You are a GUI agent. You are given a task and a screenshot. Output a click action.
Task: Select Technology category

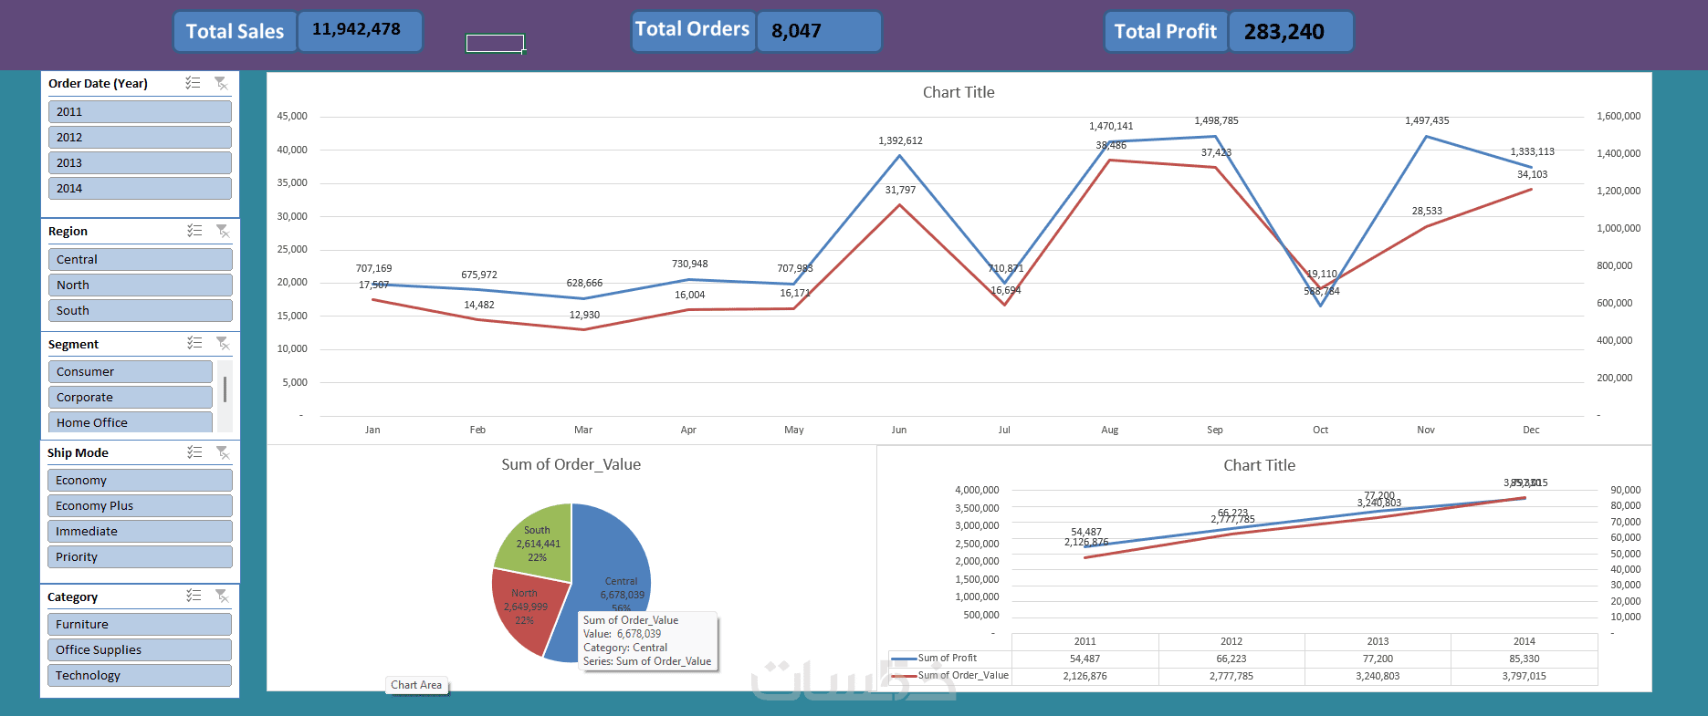click(140, 675)
